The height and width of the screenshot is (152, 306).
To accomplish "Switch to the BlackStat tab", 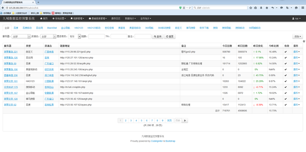I will (52, 28).
